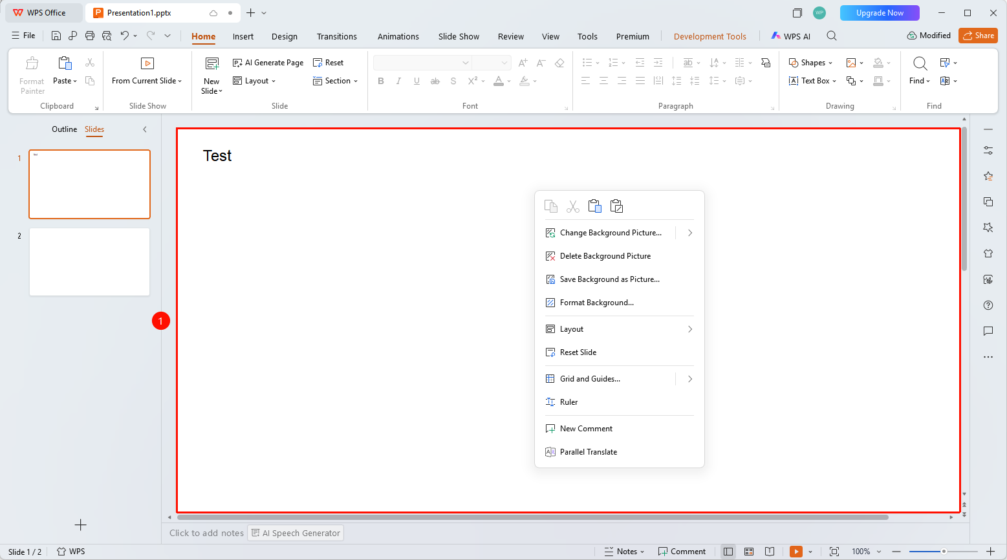The height and width of the screenshot is (560, 1007).
Task: Click the orange slideshow play button in status bar
Action: tap(796, 552)
